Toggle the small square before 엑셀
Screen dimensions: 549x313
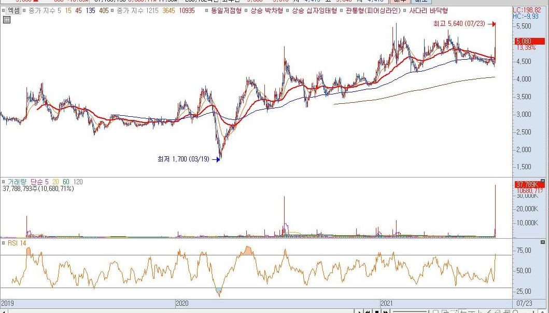3,10
